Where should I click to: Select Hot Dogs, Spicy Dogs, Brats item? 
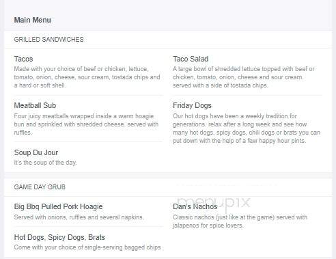click(x=59, y=237)
